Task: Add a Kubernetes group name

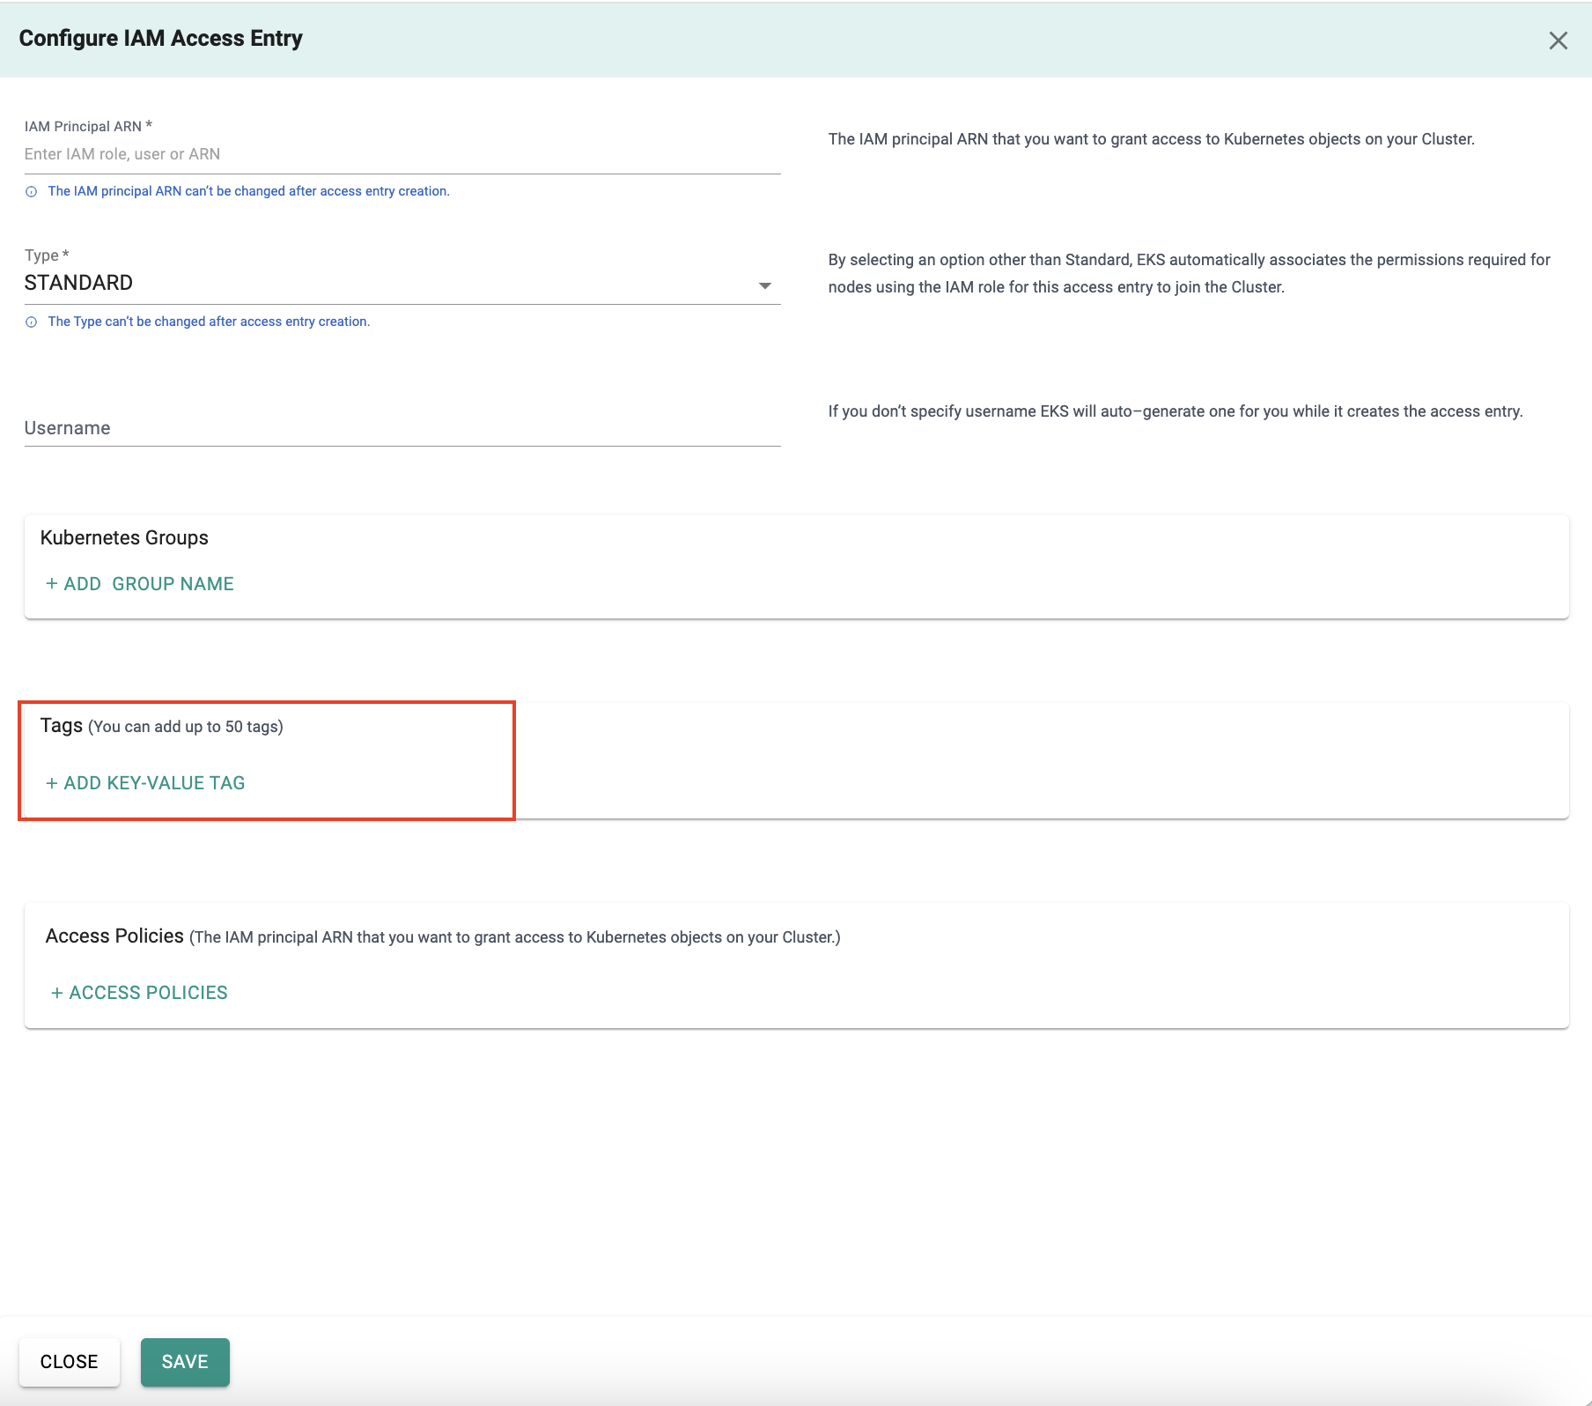Action: [140, 584]
